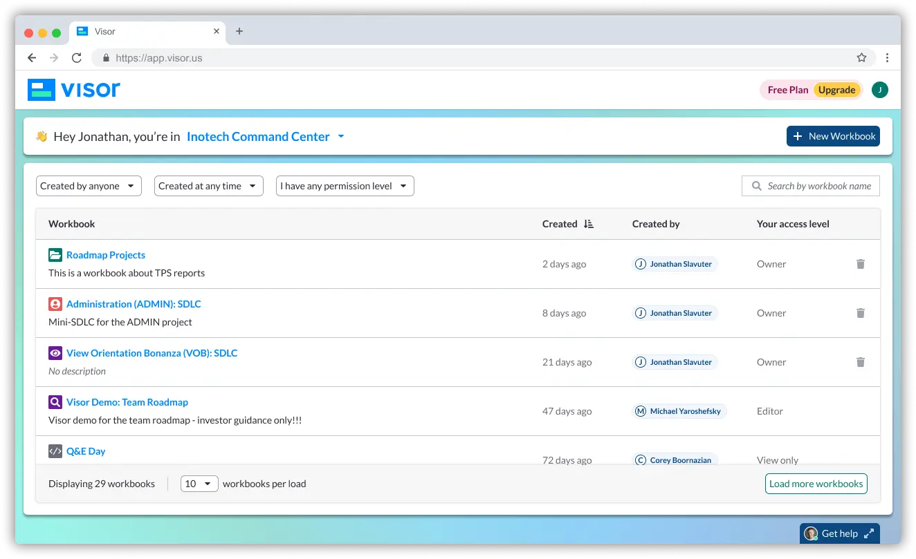Screen dimensions: 916x559
Task: Click the "View only" access level cell
Action: click(778, 459)
